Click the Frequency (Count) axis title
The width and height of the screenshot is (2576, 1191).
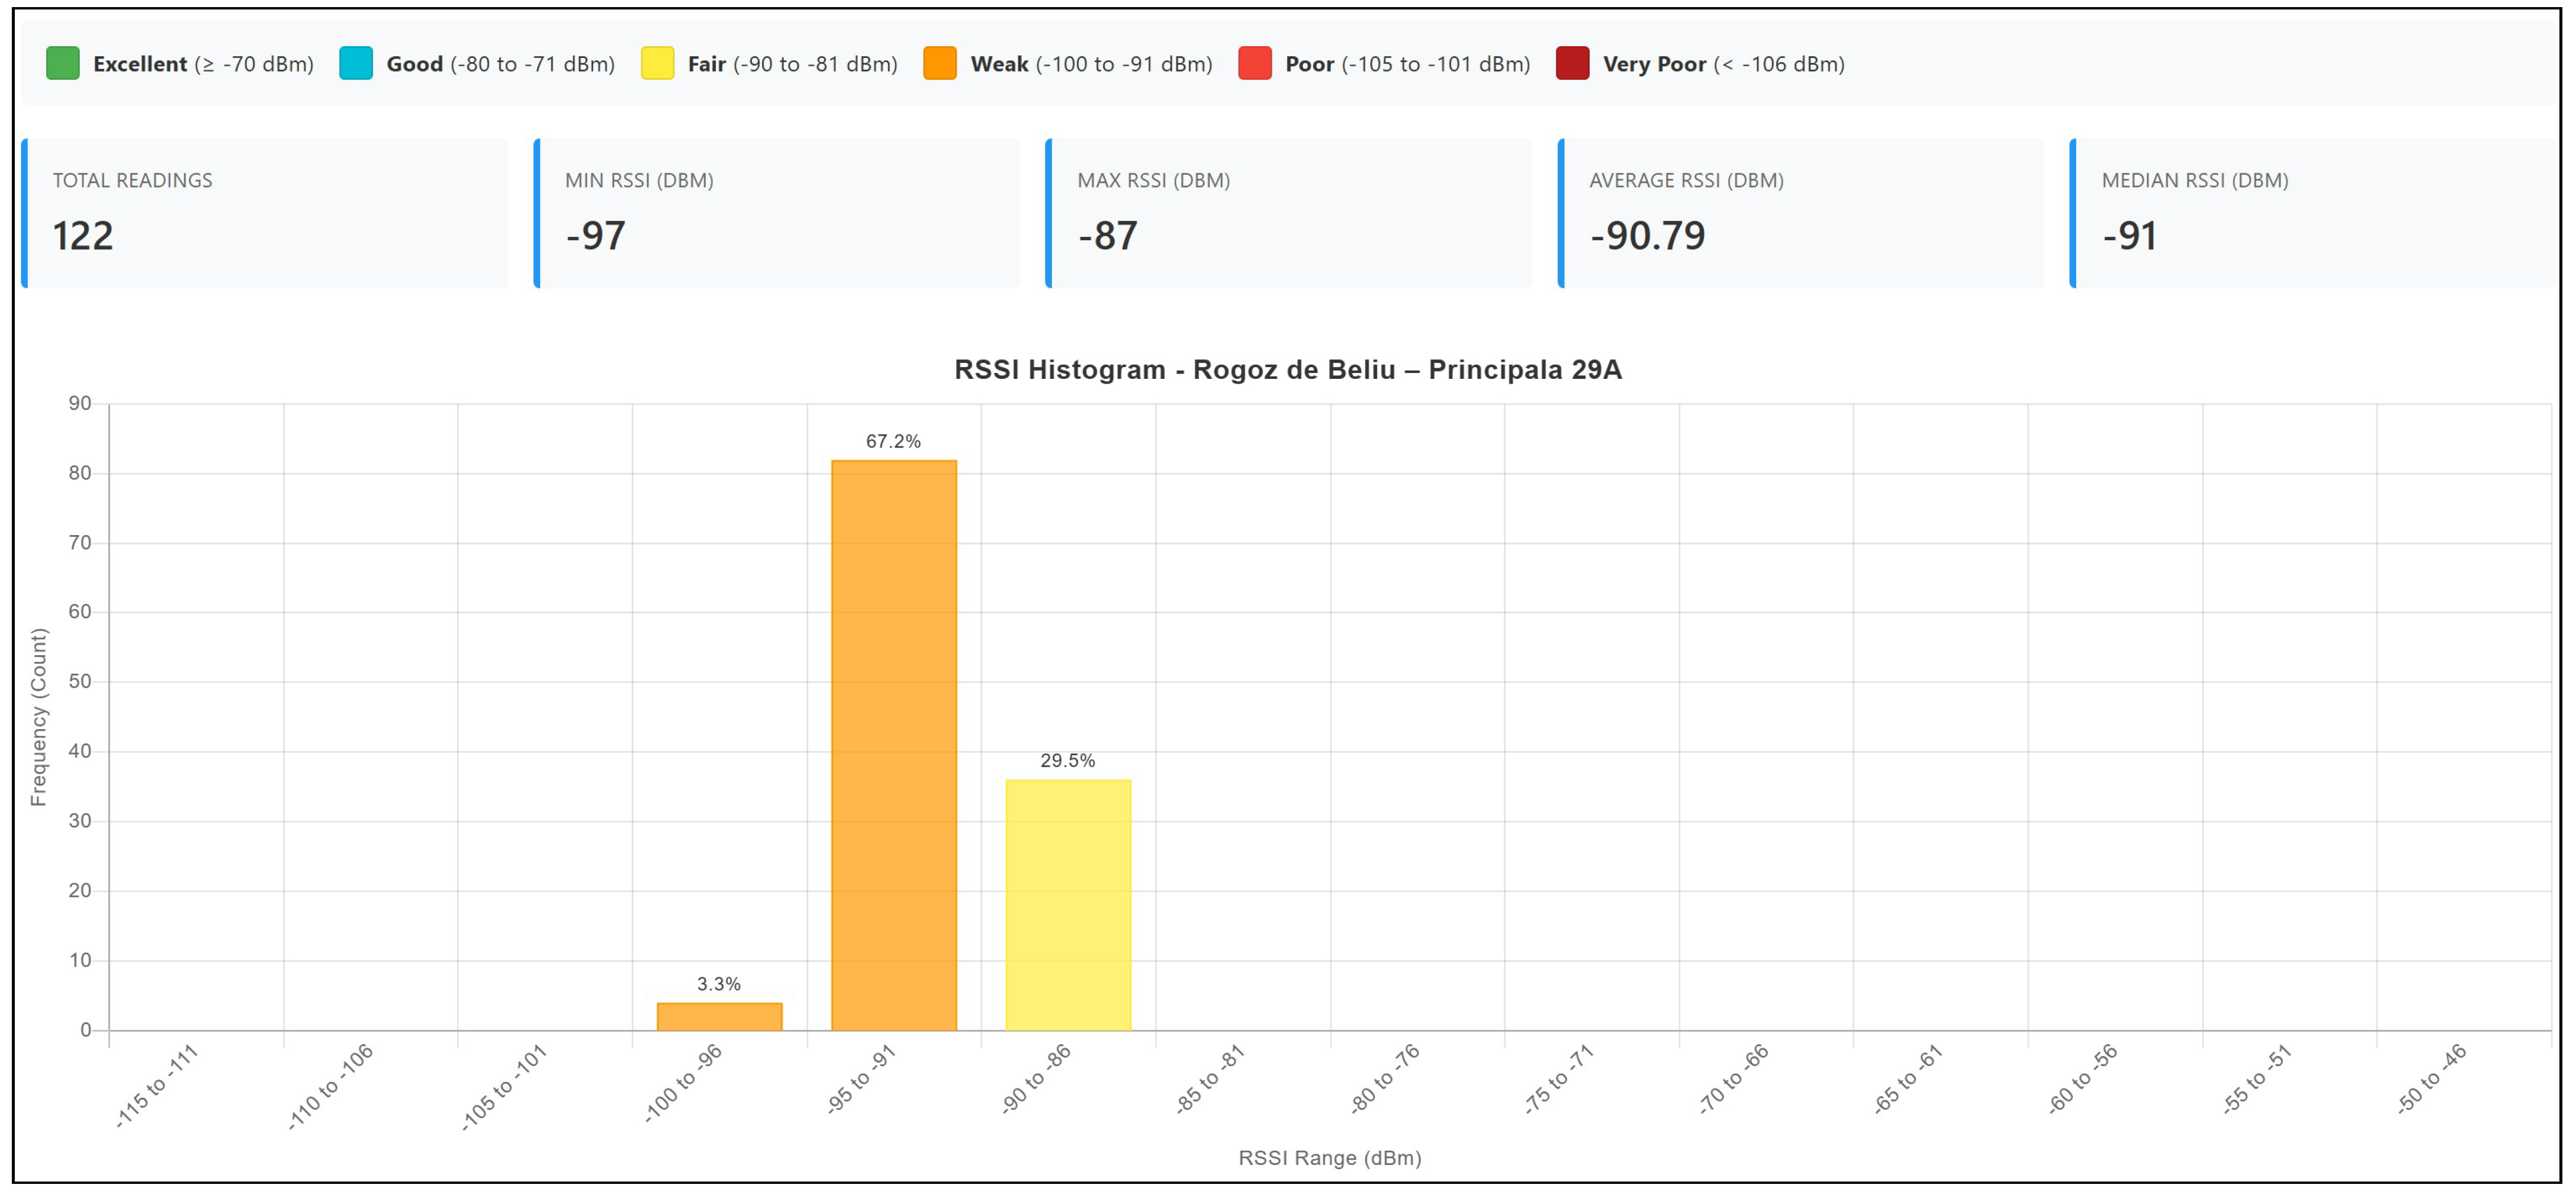coord(38,717)
